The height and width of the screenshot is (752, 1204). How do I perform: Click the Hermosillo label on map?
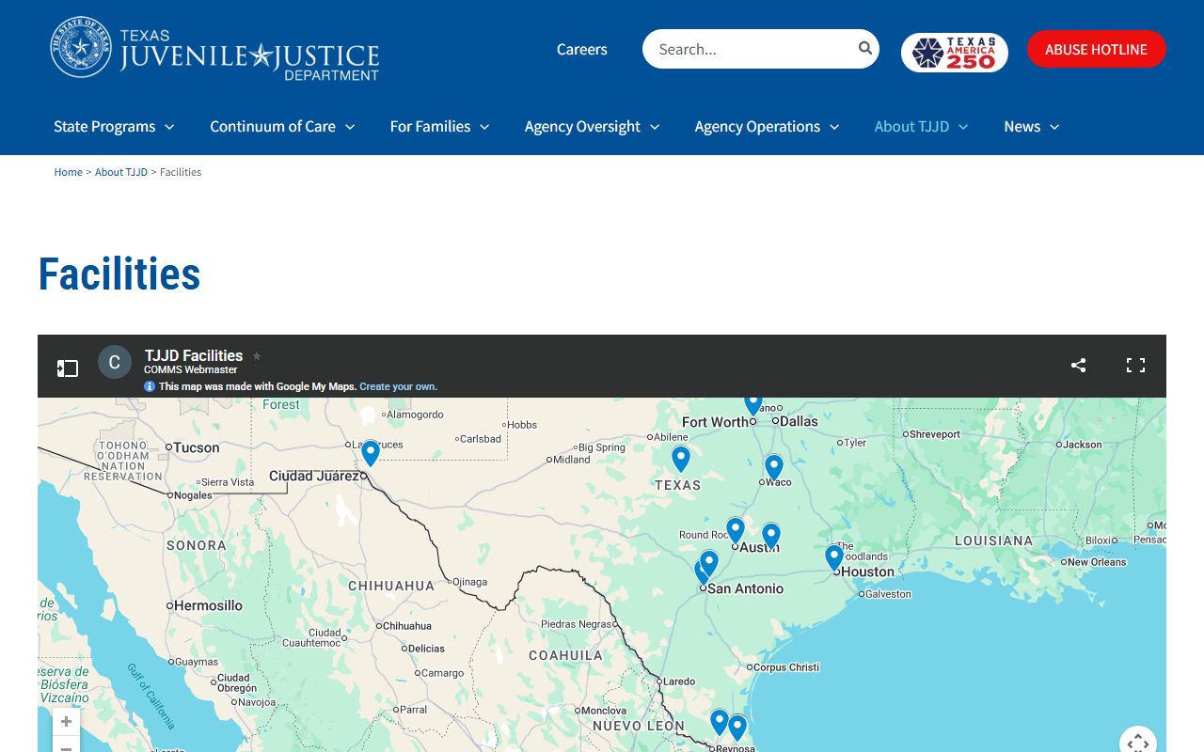tap(208, 605)
